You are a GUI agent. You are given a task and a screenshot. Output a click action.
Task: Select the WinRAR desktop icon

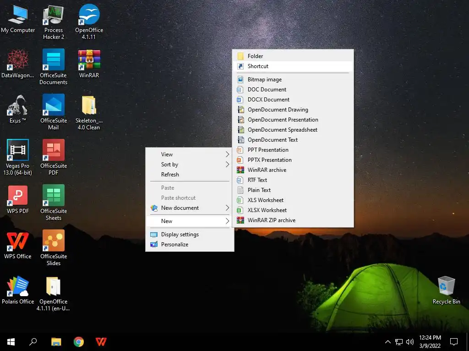[x=89, y=64]
